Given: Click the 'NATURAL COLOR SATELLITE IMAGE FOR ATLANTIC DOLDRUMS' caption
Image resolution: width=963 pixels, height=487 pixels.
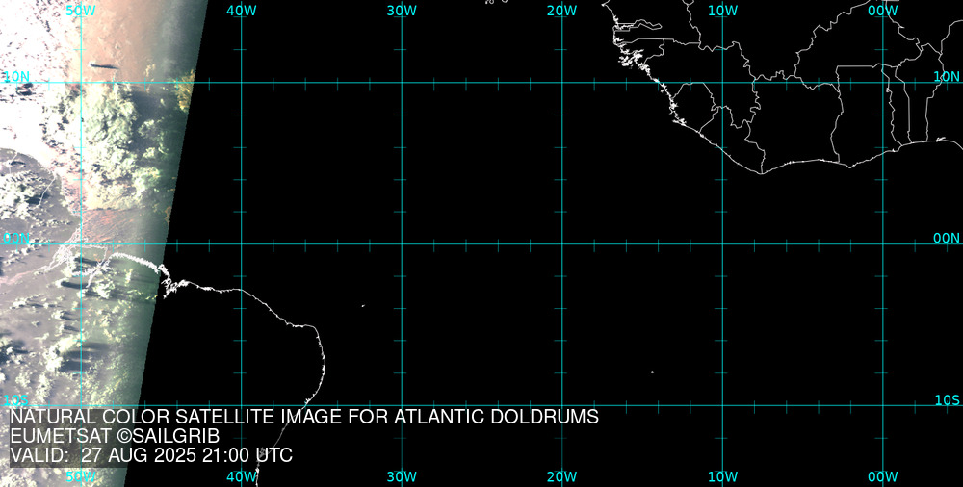Looking at the screenshot, I should [x=304, y=417].
